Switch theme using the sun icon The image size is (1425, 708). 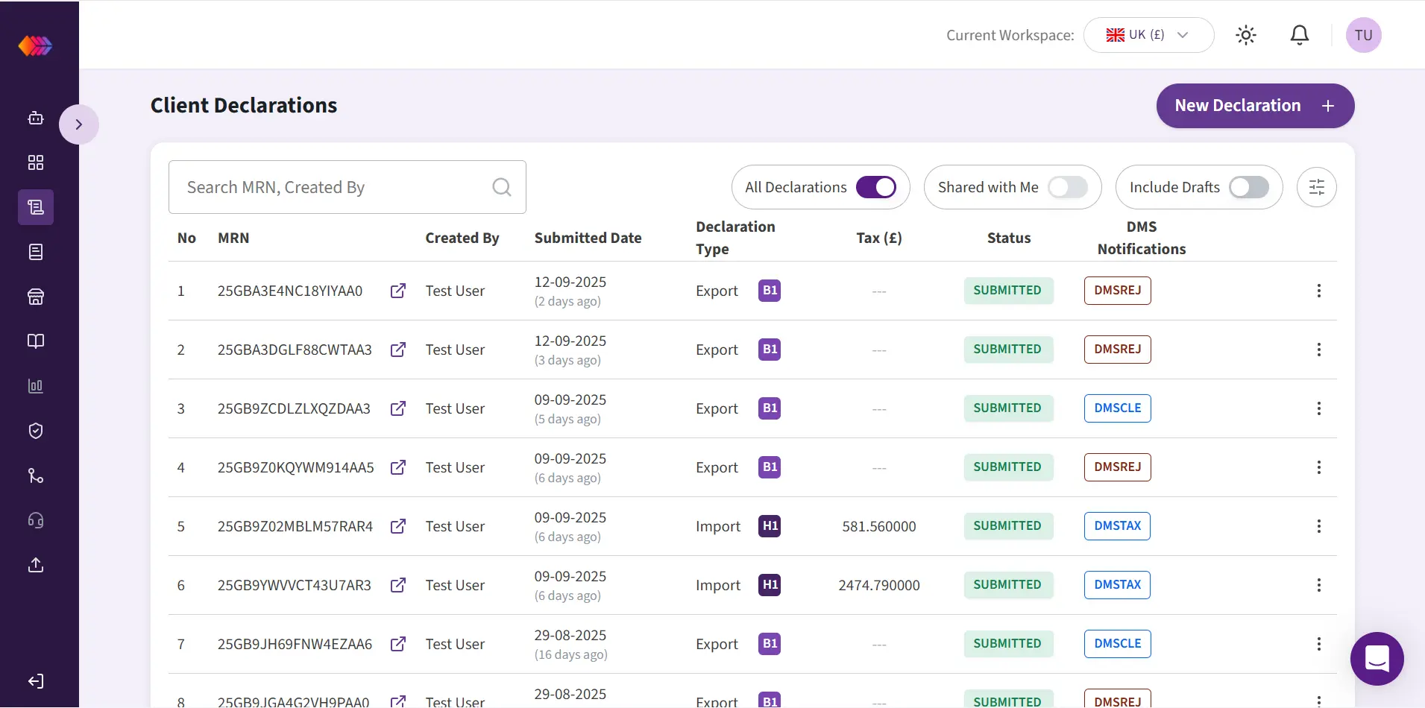click(x=1246, y=35)
